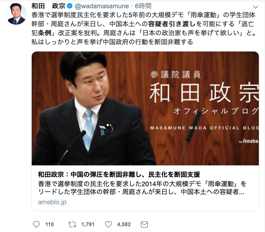The image size is (265, 232).
Task: Click the 1,791 retweets count
Action: pyautogui.click(x=88, y=224)
